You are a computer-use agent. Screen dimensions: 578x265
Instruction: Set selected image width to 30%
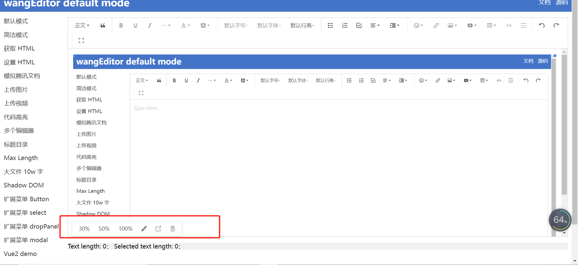click(84, 229)
